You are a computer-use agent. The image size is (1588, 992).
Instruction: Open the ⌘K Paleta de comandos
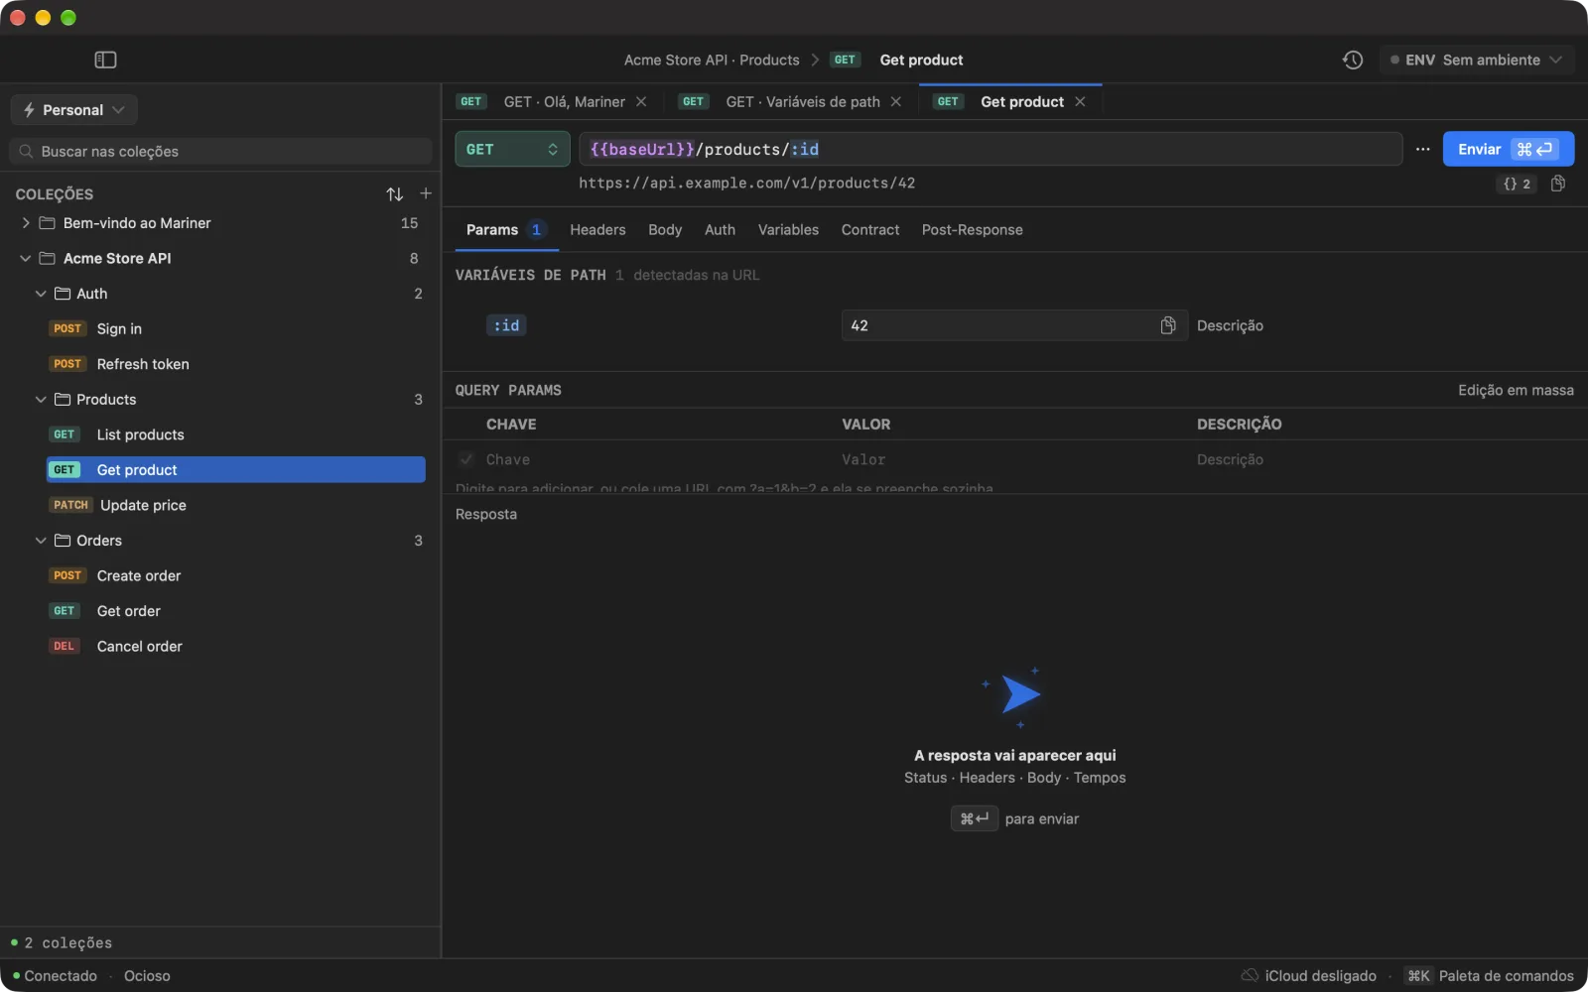(x=1490, y=976)
